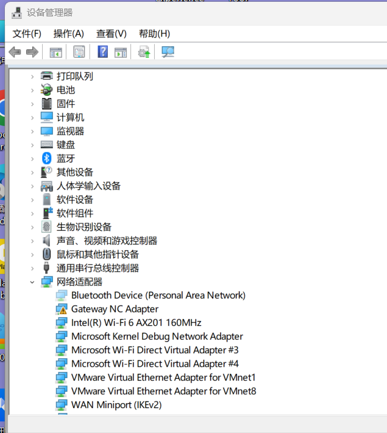Click the speaker icon for 声音、视频和游戏控制器
This screenshot has height=433, width=387.
(x=46, y=241)
